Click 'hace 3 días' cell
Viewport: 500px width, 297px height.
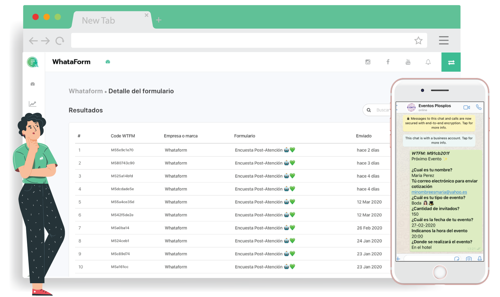click(368, 163)
